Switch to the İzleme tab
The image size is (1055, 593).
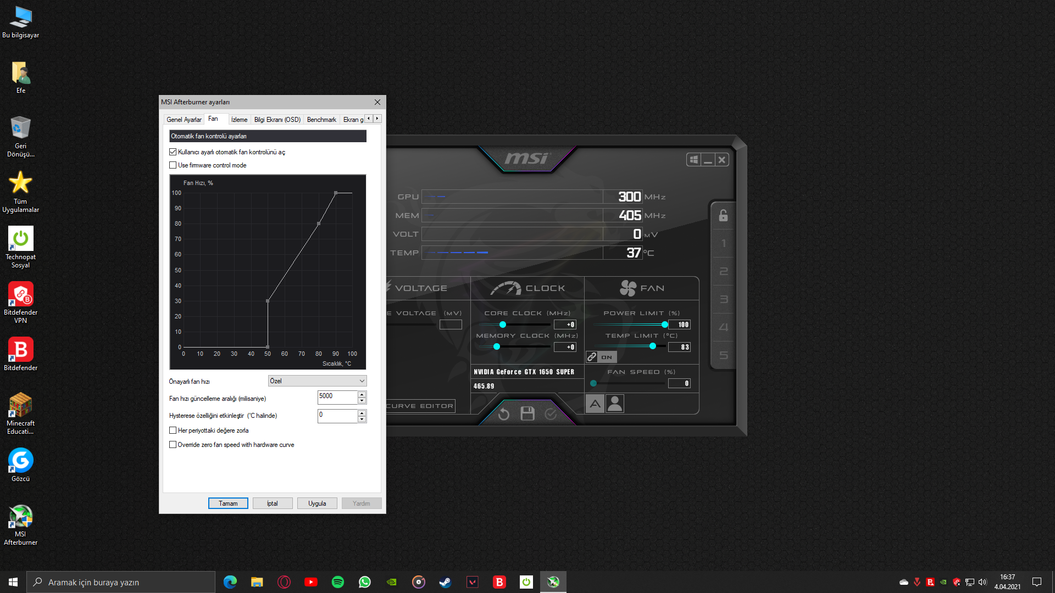tap(239, 120)
